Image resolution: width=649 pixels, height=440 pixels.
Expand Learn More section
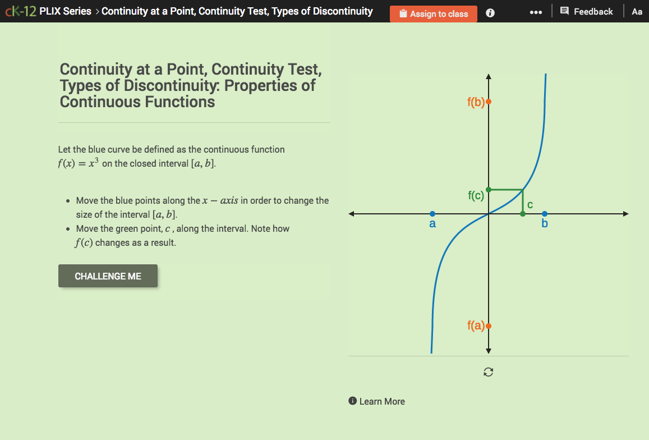(383, 401)
